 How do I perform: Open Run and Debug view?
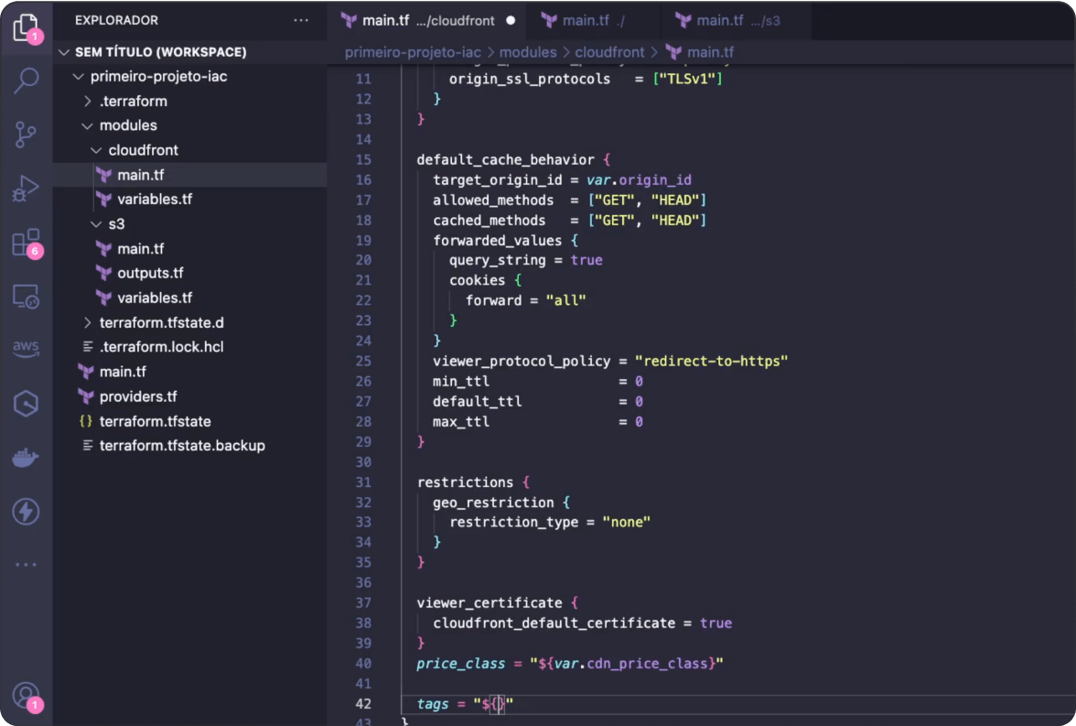pyautogui.click(x=26, y=189)
